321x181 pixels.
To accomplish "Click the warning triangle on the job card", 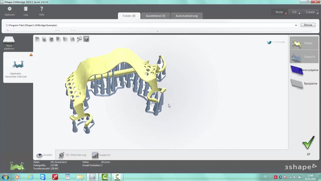I will 31,55.
